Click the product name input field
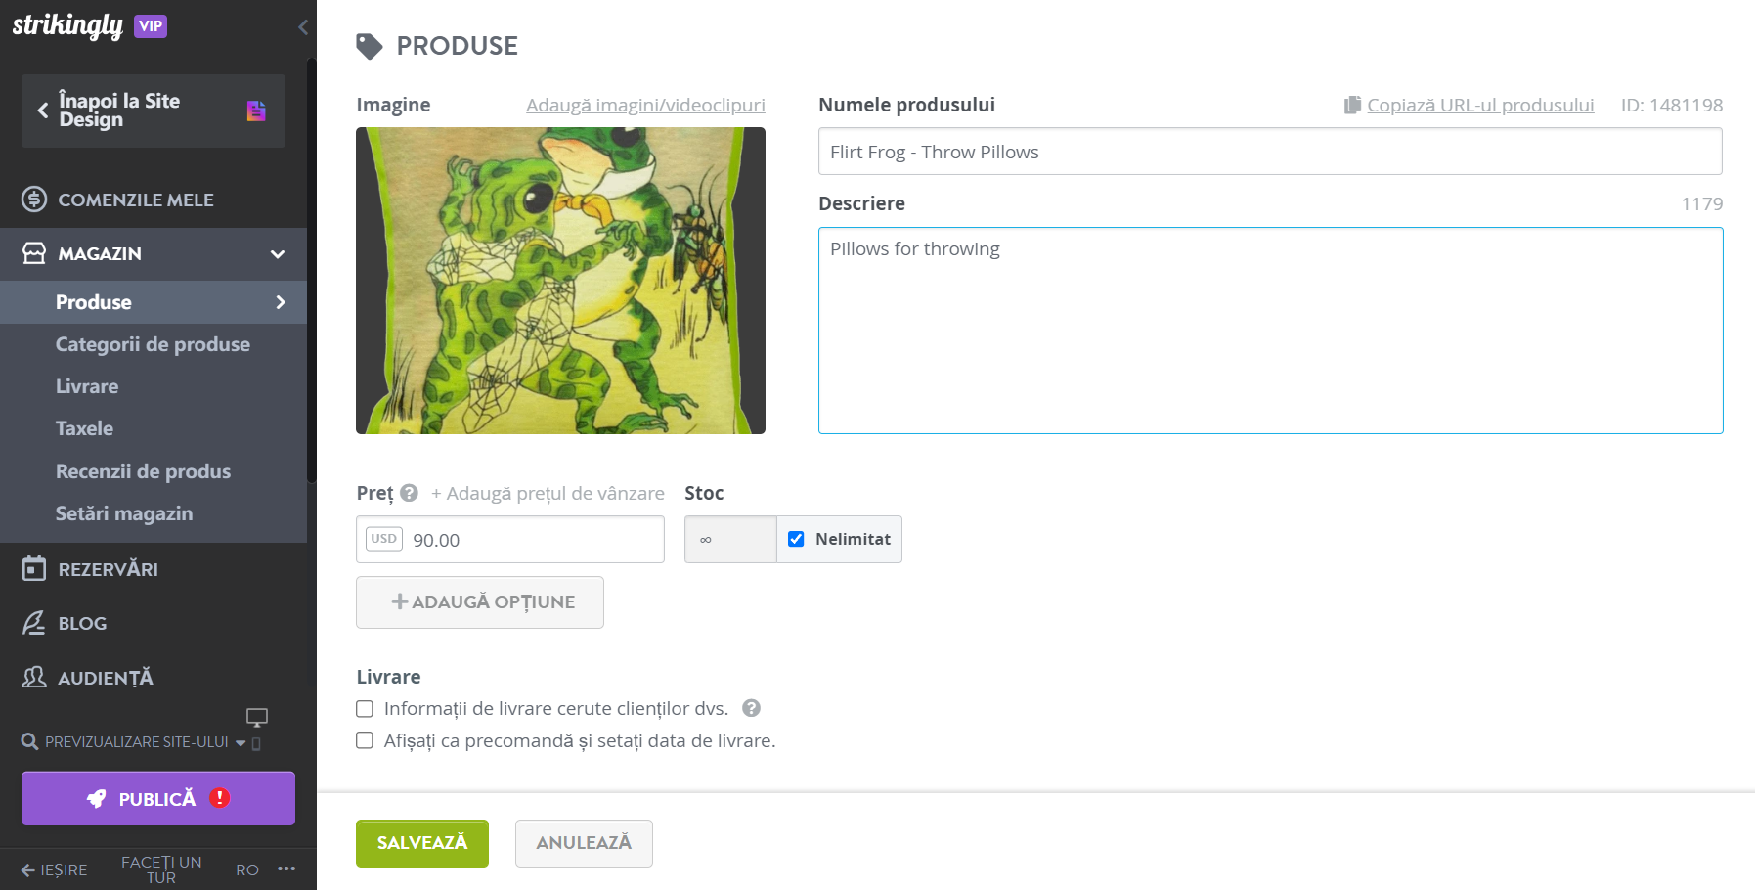1755x890 pixels. click(x=1270, y=152)
